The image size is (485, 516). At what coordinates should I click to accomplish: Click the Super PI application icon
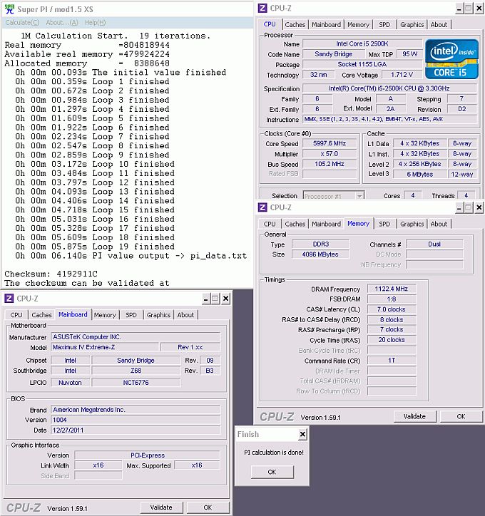[x=9, y=9]
